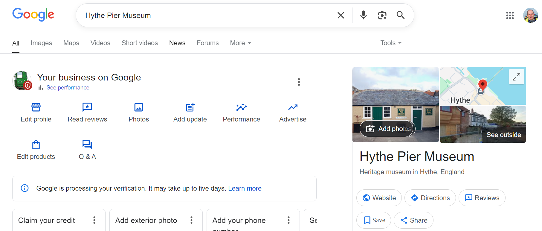This screenshot has height=231, width=542.
Task: Expand the Tools dropdown
Action: (391, 43)
